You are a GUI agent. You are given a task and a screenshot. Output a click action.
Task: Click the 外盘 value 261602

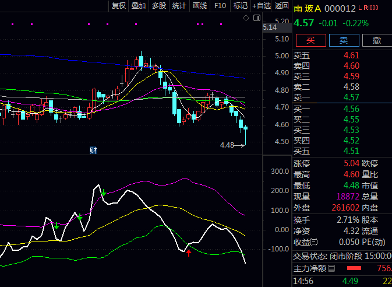[345, 207]
